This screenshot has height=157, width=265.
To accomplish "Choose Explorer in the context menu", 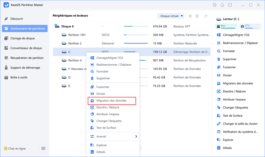I will click(x=113, y=145).
